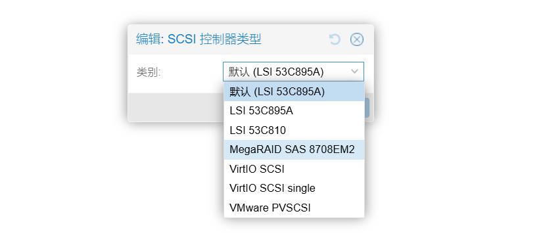Click empty space right of VMware PVSCSI
The width and height of the screenshot is (543, 247).
(338, 208)
